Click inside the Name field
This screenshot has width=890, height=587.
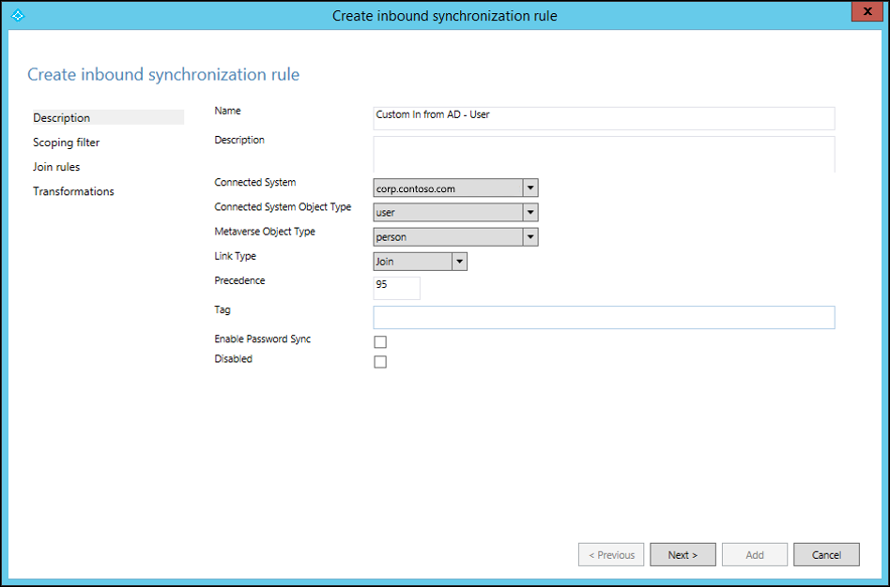(x=605, y=117)
